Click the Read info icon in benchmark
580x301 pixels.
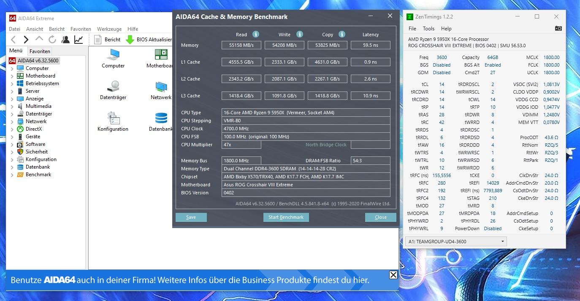point(256,34)
